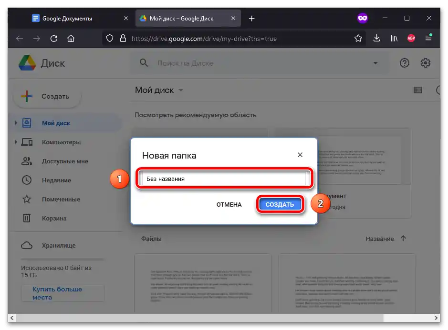Reverse sort order arrow icon

click(x=403, y=238)
